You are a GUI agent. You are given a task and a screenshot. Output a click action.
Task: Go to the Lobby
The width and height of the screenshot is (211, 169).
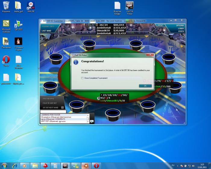click(181, 28)
